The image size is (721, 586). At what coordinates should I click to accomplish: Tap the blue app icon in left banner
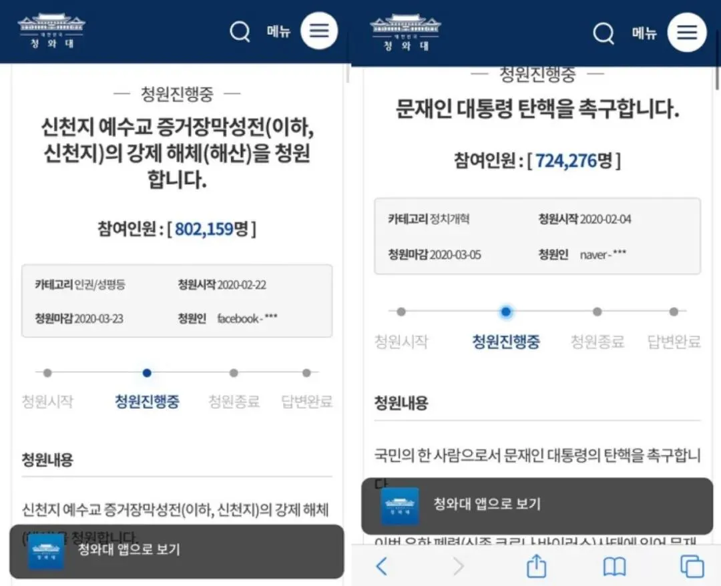(x=45, y=551)
